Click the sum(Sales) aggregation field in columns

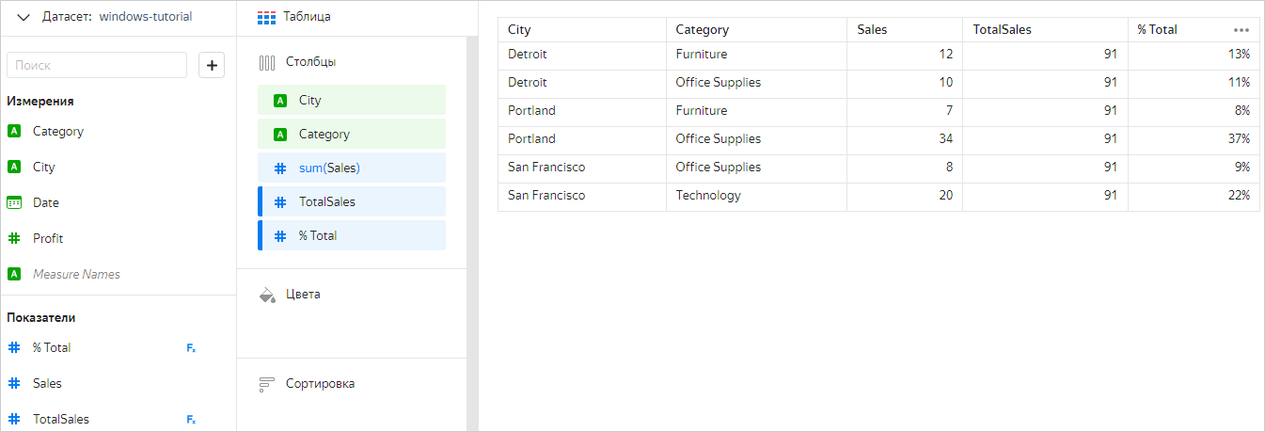pyautogui.click(x=352, y=168)
